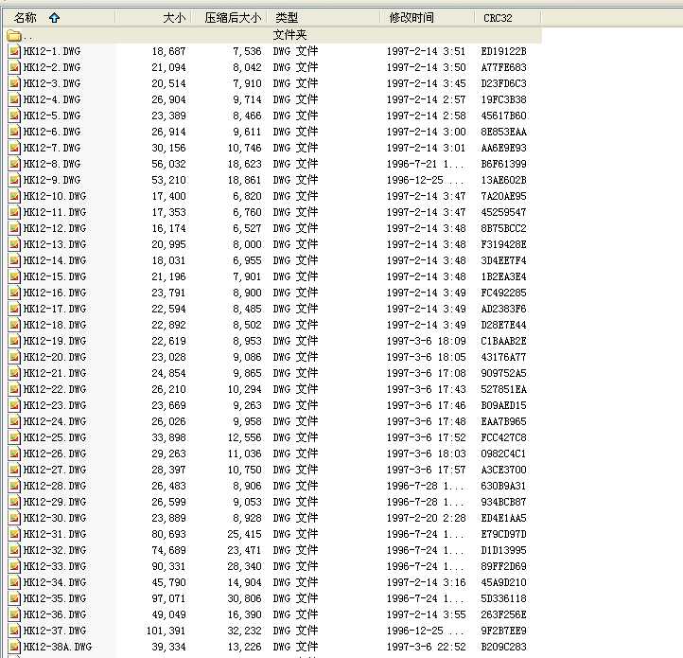
Task: Click the HK12-7.DWG file icon
Action: 14,149
